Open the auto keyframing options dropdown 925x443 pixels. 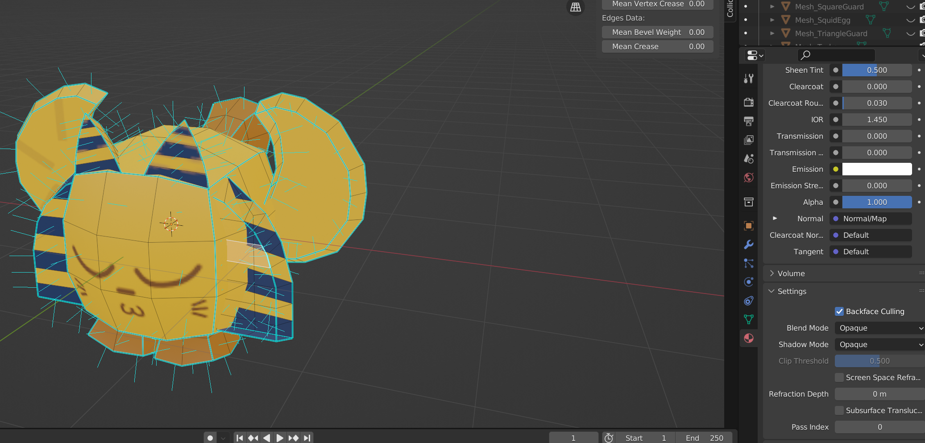[223, 438]
